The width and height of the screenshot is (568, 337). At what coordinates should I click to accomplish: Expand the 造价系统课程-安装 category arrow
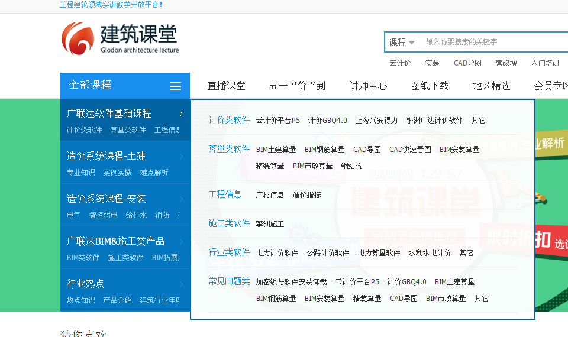pyautogui.click(x=181, y=199)
